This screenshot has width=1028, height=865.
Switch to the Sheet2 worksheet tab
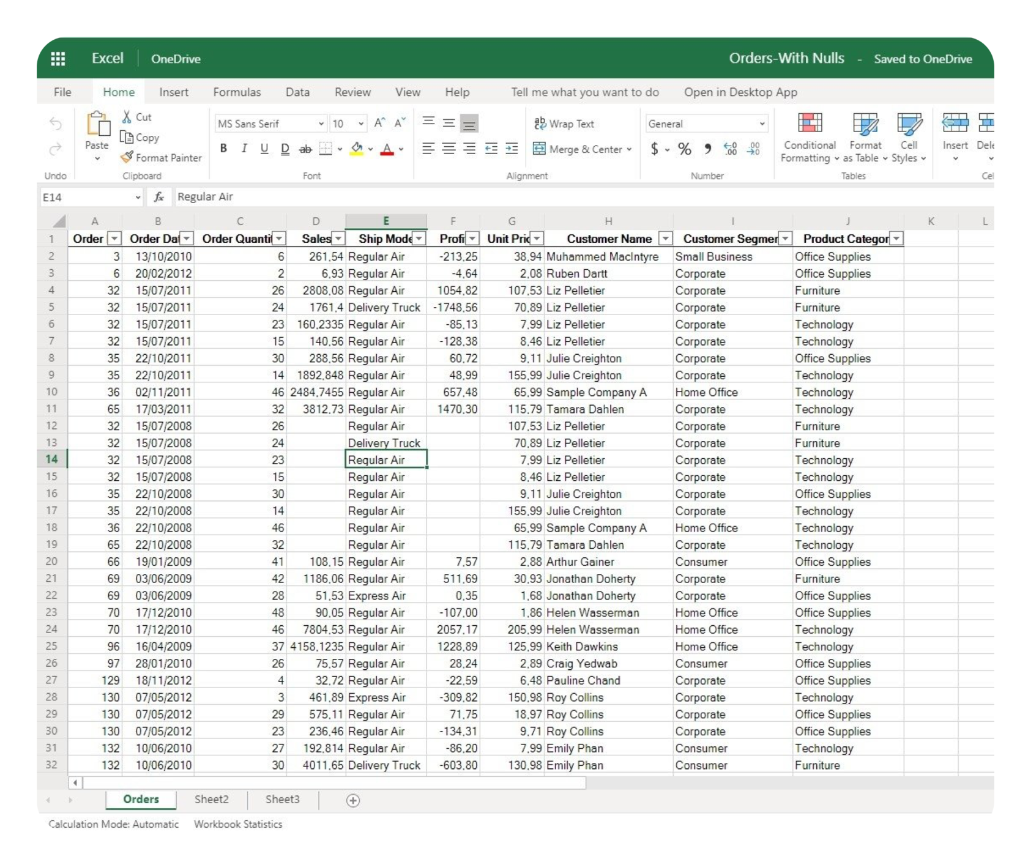pyautogui.click(x=211, y=800)
